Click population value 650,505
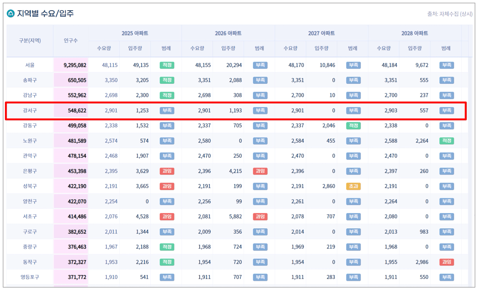Image resolution: width=478 pixels, height=290 pixels. pyautogui.click(x=77, y=80)
